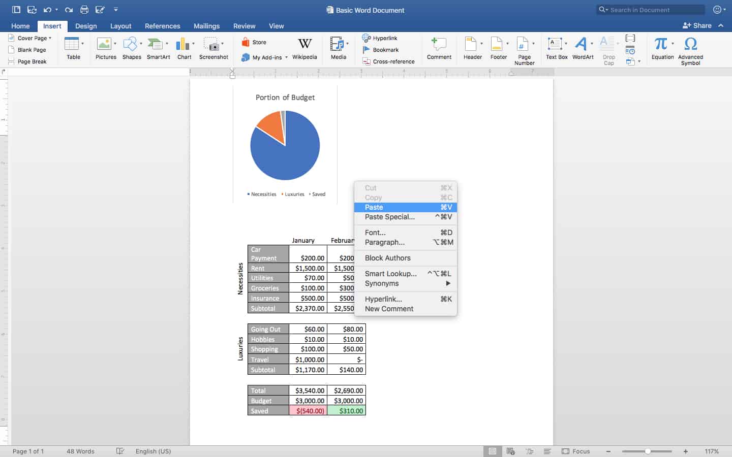
Task: Toggle Focus mode in status bar
Action: coord(576,451)
